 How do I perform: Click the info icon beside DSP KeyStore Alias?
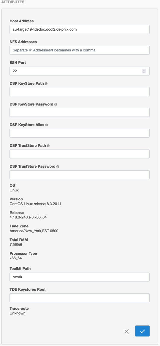(x=47, y=125)
